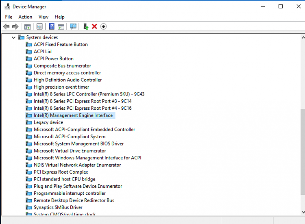Click icon beside Synaptics SMBus Driver
This screenshot has height=224, width=305.
coord(29,207)
